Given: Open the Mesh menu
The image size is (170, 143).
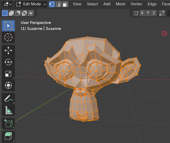Looking at the screenshot, I should click(x=120, y=4).
